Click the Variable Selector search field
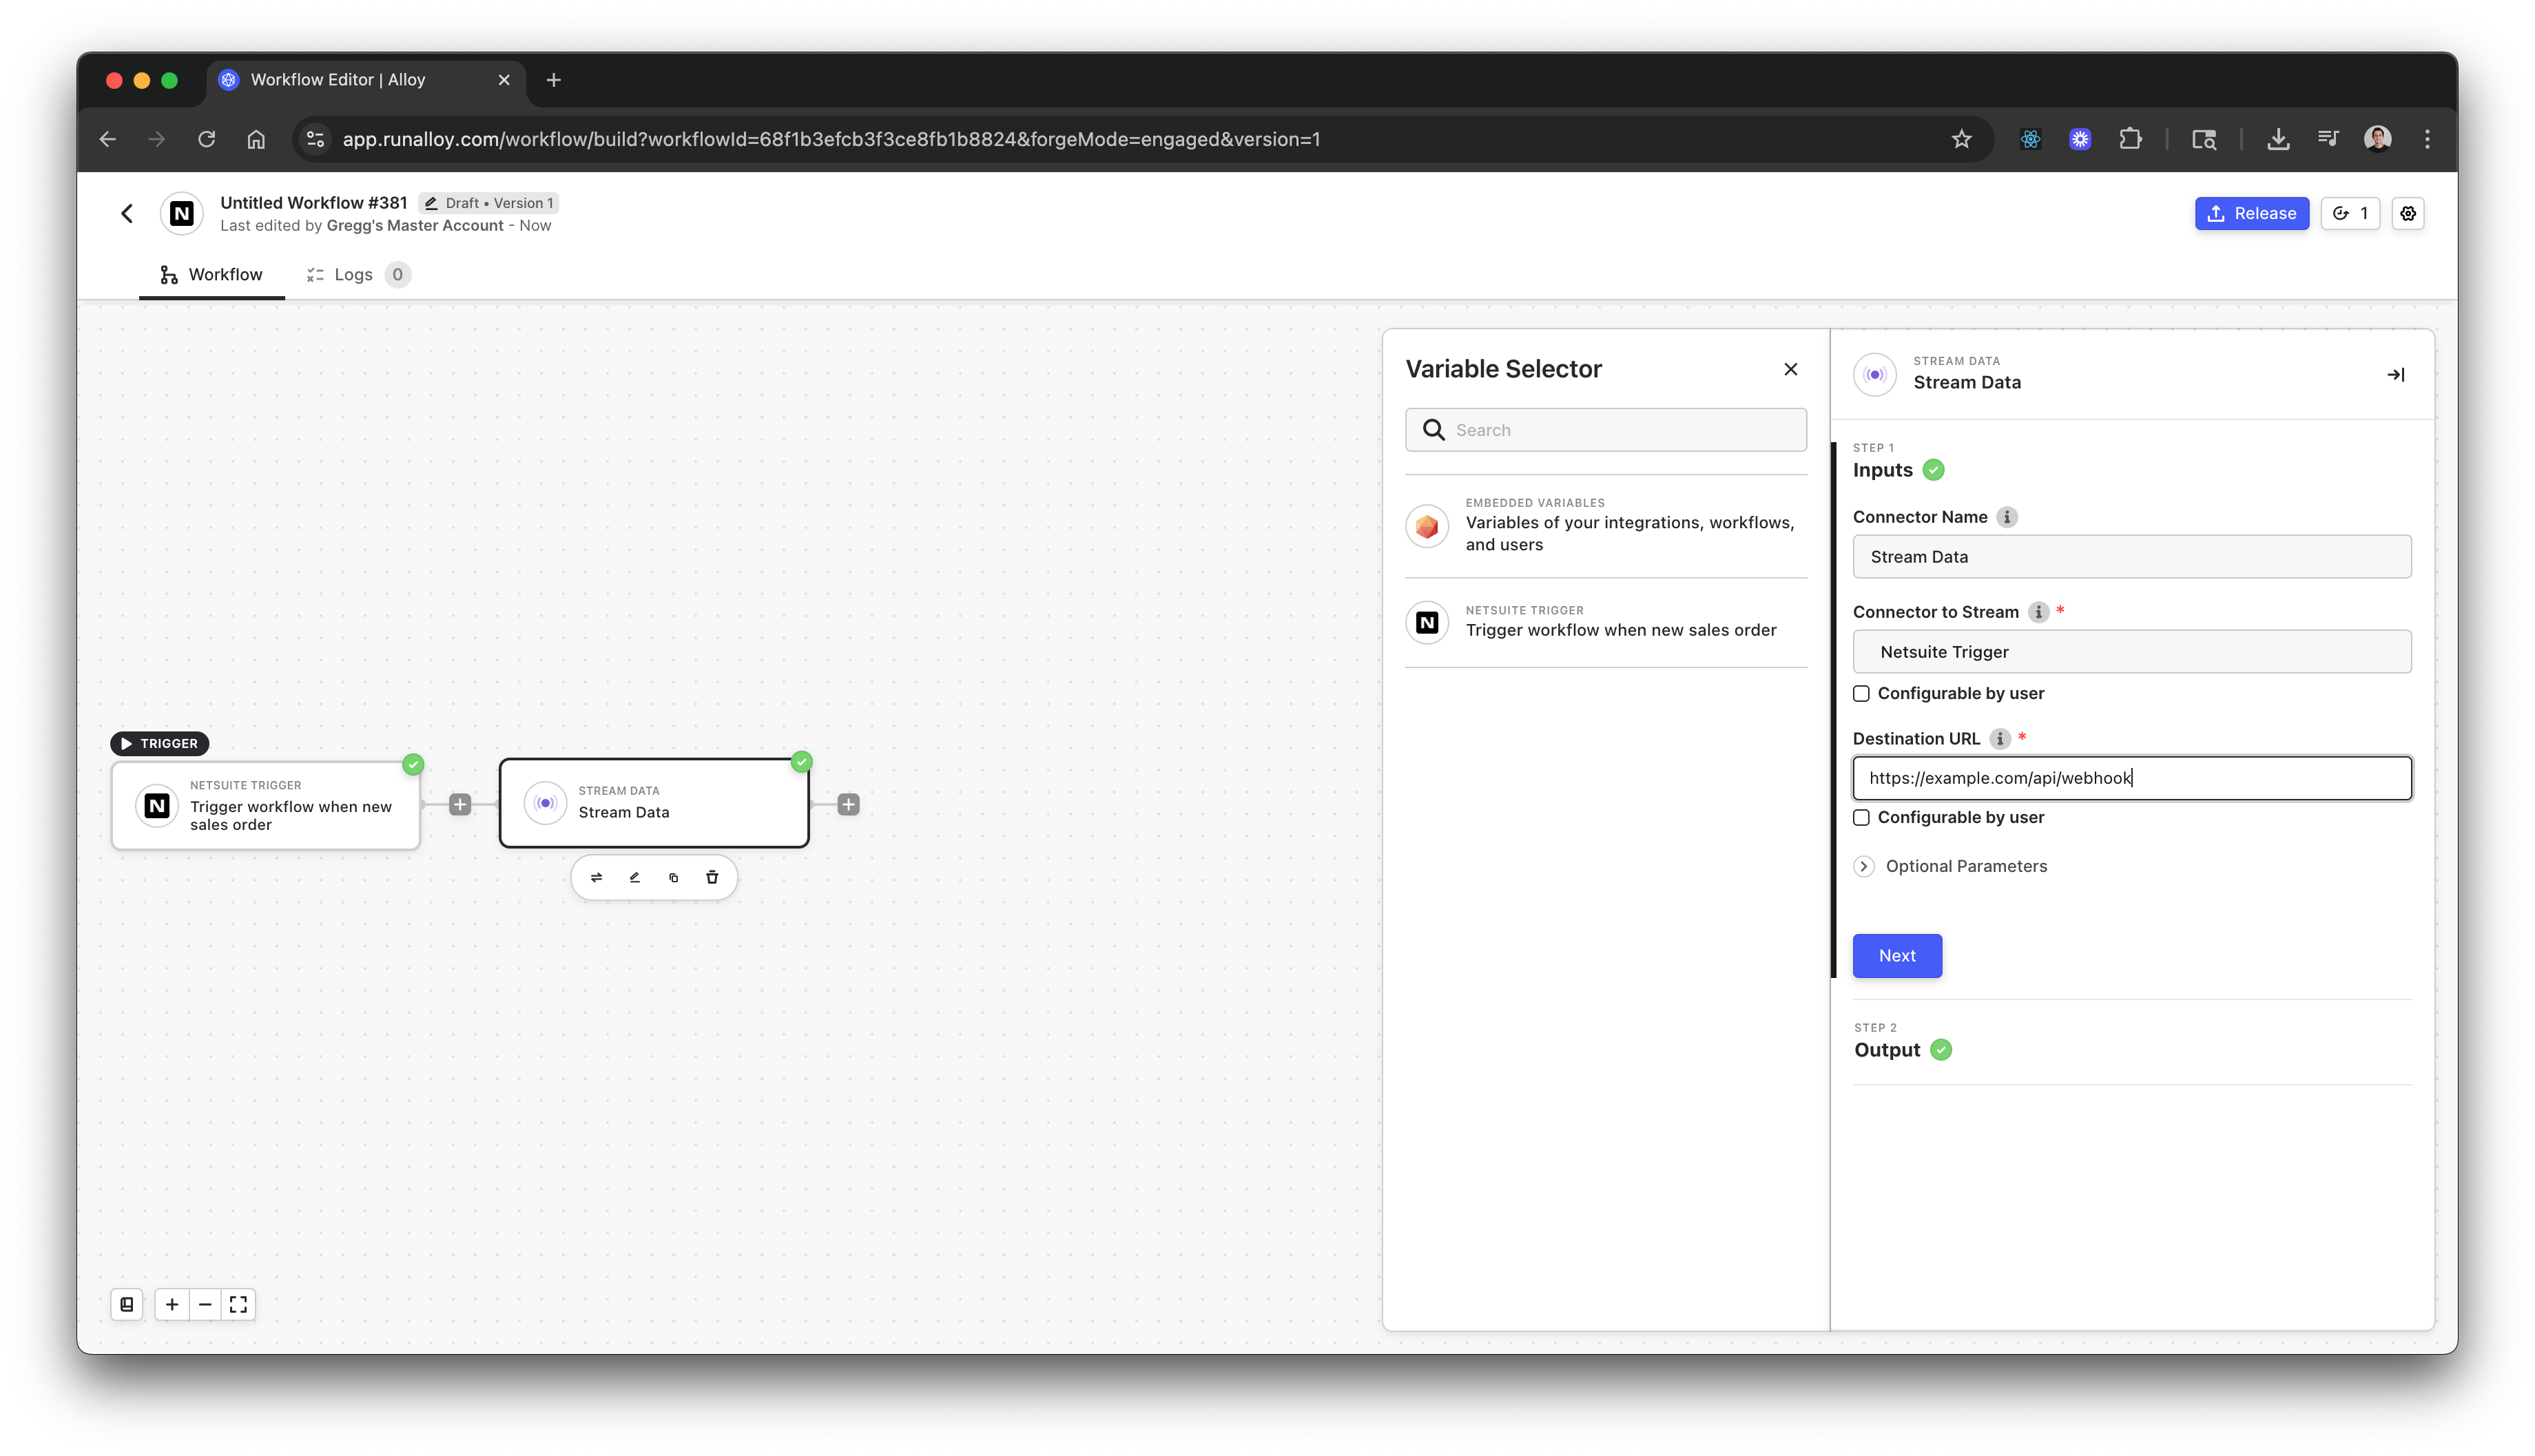The image size is (2535, 1456). (x=1620, y=430)
